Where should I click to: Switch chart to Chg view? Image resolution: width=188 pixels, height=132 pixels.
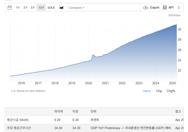159,91
